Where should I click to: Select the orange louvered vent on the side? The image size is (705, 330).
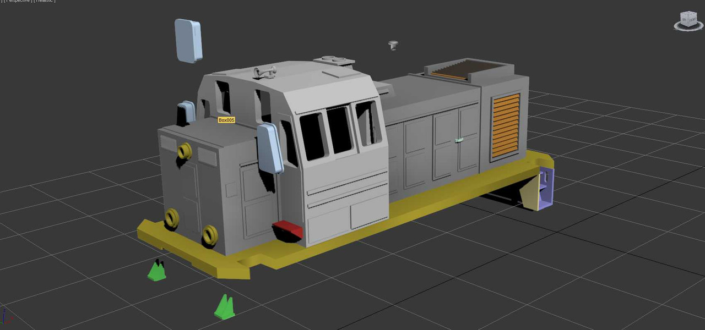coord(506,127)
